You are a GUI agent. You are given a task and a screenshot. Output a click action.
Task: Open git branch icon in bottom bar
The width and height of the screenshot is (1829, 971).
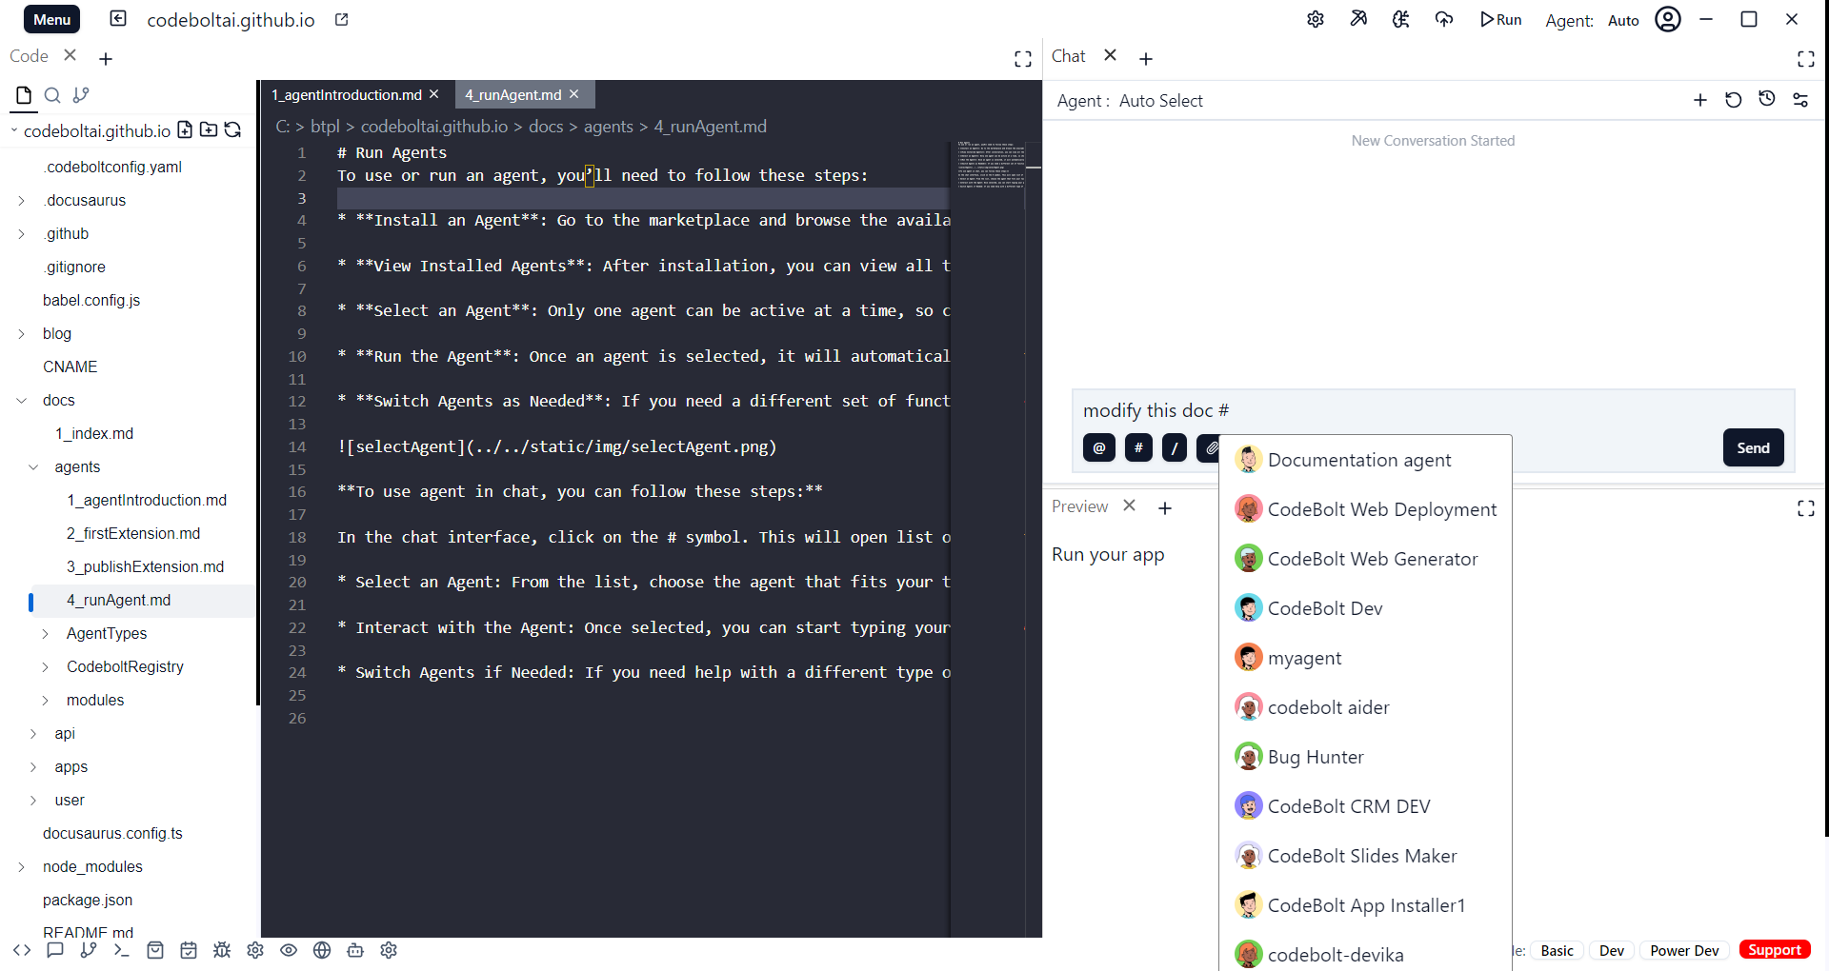click(x=89, y=950)
